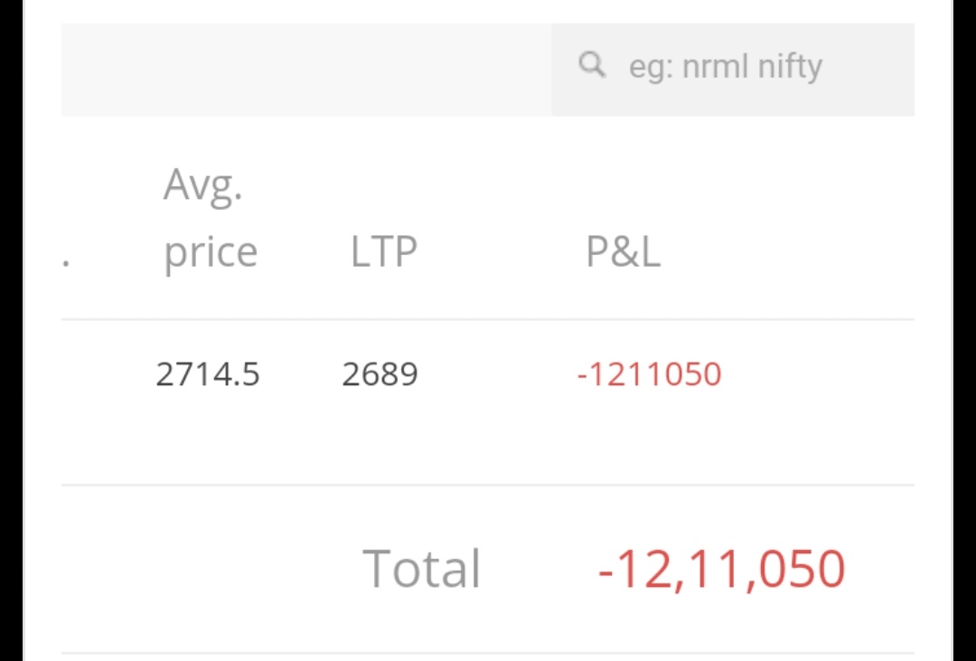
Task: Click the total -12,11,050 amount
Action: pos(721,569)
